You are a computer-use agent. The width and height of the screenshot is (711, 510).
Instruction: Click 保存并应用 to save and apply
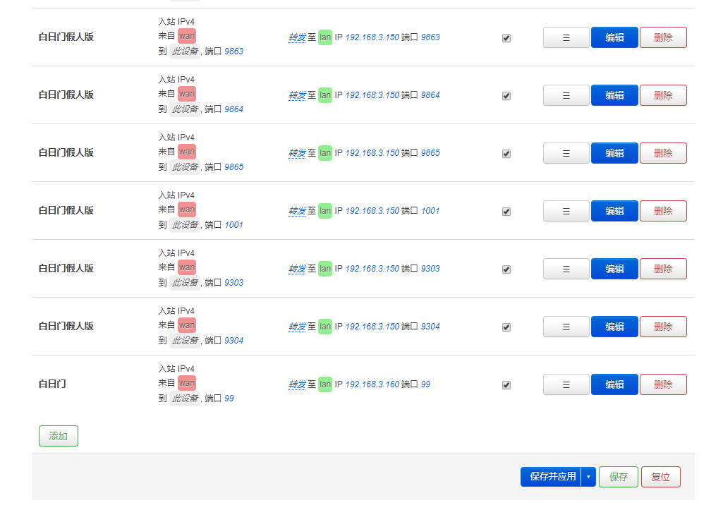click(x=552, y=477)
